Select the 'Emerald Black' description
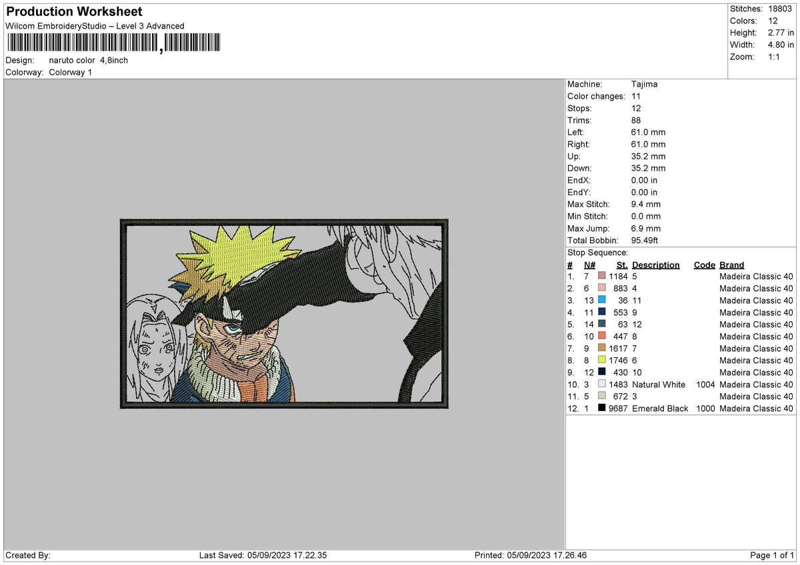The height and width of the screenshot is (565, 800). (660, 408)
